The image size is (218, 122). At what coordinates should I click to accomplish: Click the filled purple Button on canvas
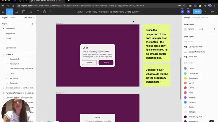pyautogui.click(x=106, y=62)
